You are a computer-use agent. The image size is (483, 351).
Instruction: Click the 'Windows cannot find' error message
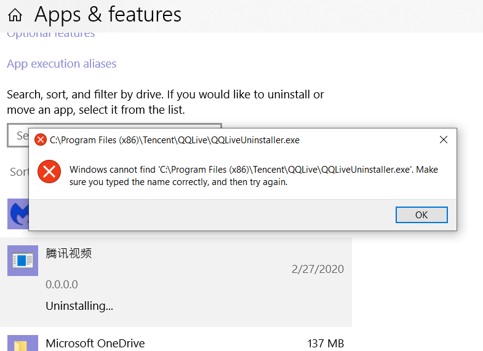pos(253,176)
